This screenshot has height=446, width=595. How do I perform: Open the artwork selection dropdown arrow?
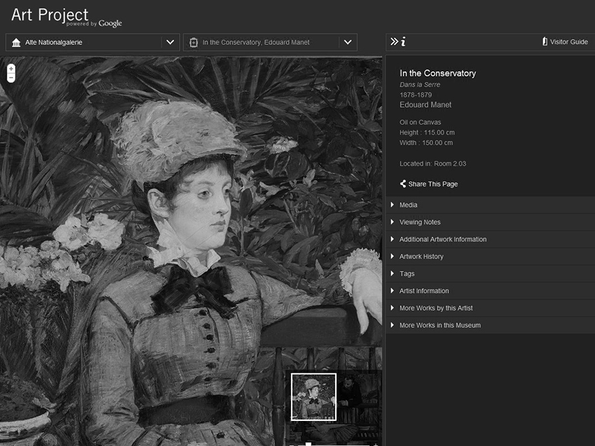348,42
